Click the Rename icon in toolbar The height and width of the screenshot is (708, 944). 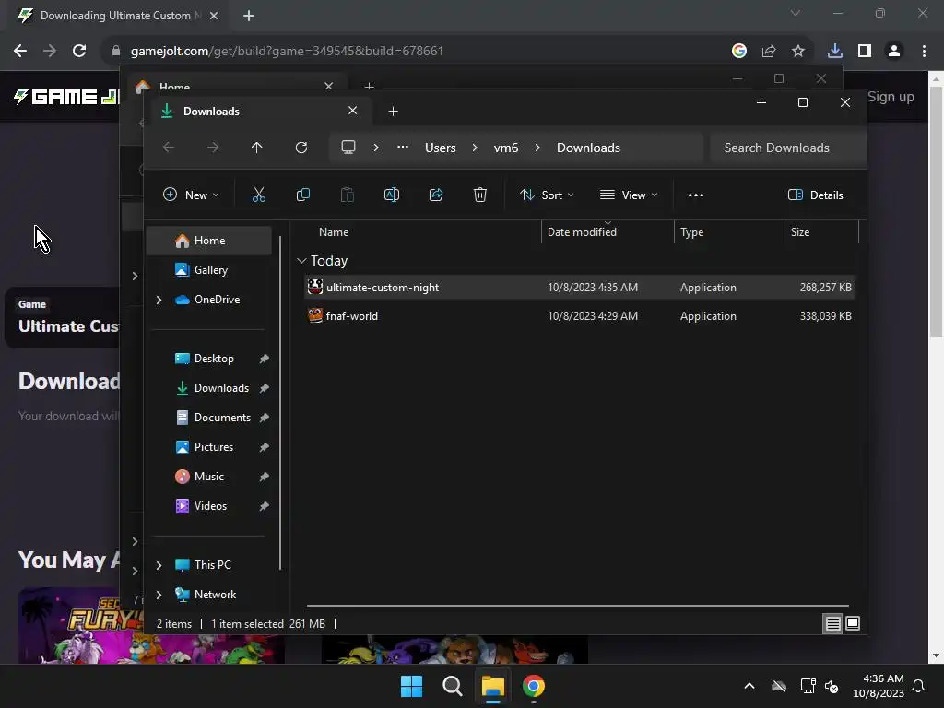(x=391, y=195)
